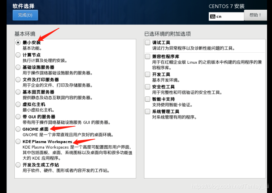Select GNOME 桌面 radio button

pyautogui.click(x=18, y=129)
